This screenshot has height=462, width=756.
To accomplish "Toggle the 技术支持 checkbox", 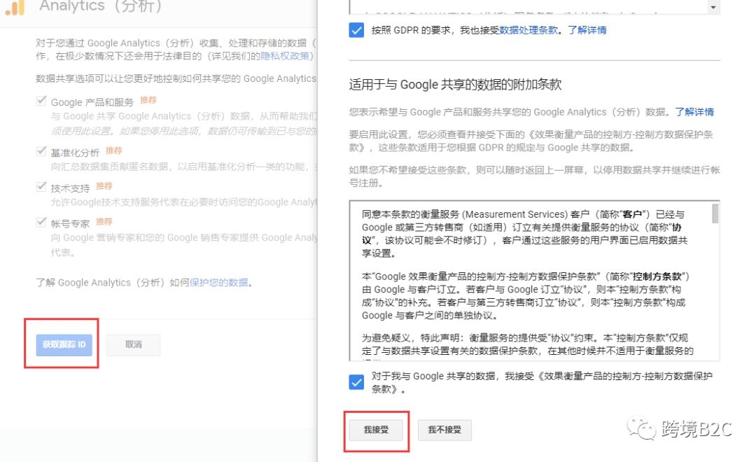I will pyautogui.click(x=41, y=185).
